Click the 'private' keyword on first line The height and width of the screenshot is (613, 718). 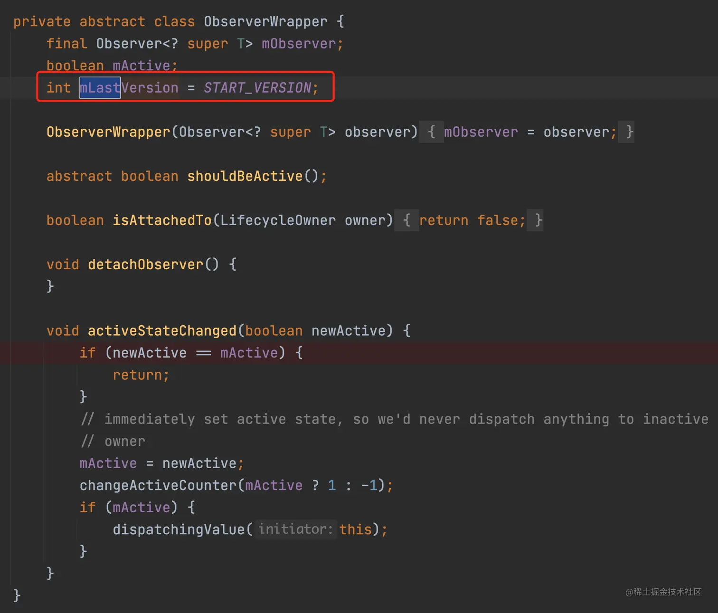(42, 22)
